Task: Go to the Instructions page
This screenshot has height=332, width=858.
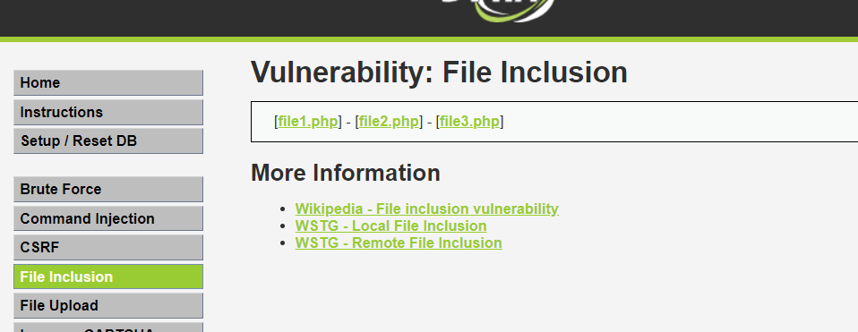Action: [x=108, y=112]
